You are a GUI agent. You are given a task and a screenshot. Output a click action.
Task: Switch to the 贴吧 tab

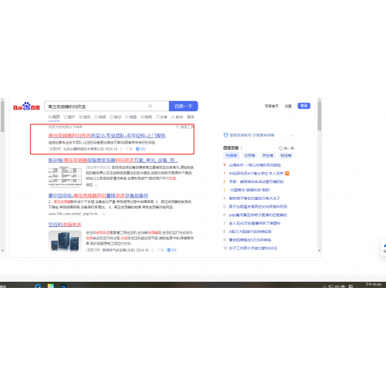coord(146,117)
